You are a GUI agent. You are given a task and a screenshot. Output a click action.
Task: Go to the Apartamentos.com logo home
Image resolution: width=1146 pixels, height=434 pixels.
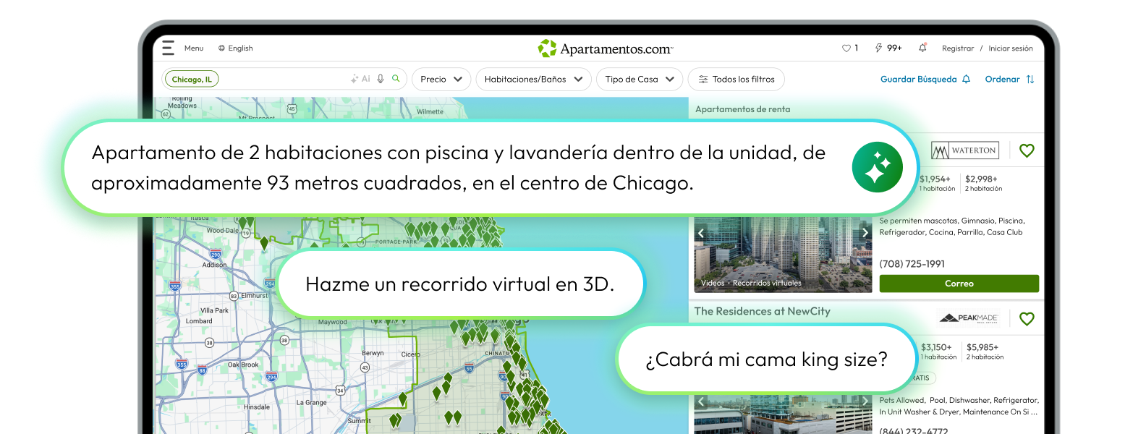(606, 48)
